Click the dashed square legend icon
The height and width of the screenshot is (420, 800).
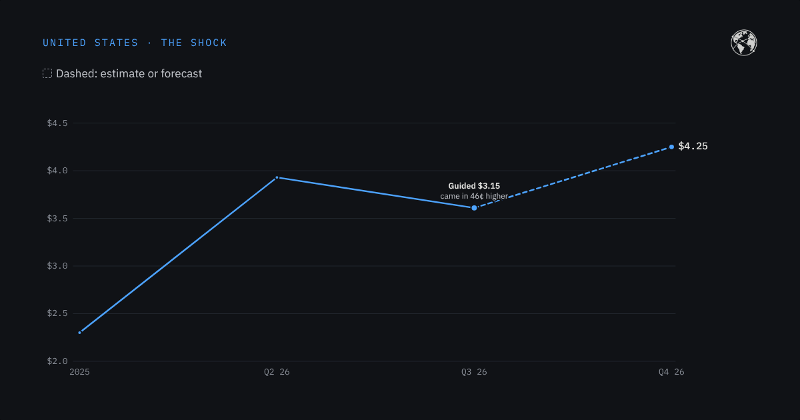coord(47,73)
